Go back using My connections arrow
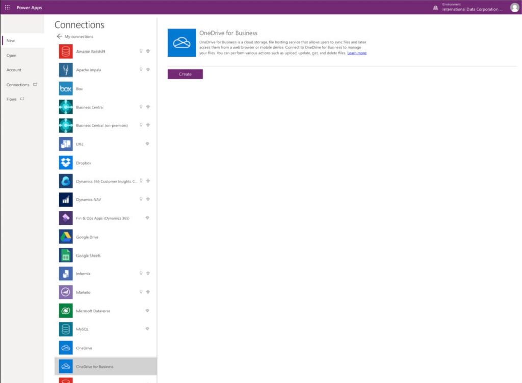 [59, 36]
